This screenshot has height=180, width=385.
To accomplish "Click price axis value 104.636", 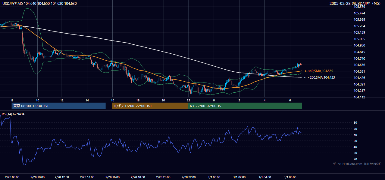I will coord(360,65).
